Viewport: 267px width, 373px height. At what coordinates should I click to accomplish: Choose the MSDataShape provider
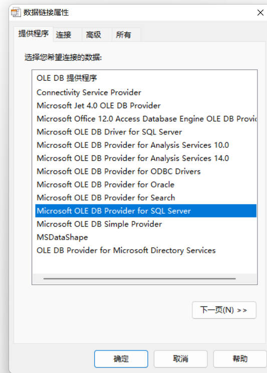146,237
